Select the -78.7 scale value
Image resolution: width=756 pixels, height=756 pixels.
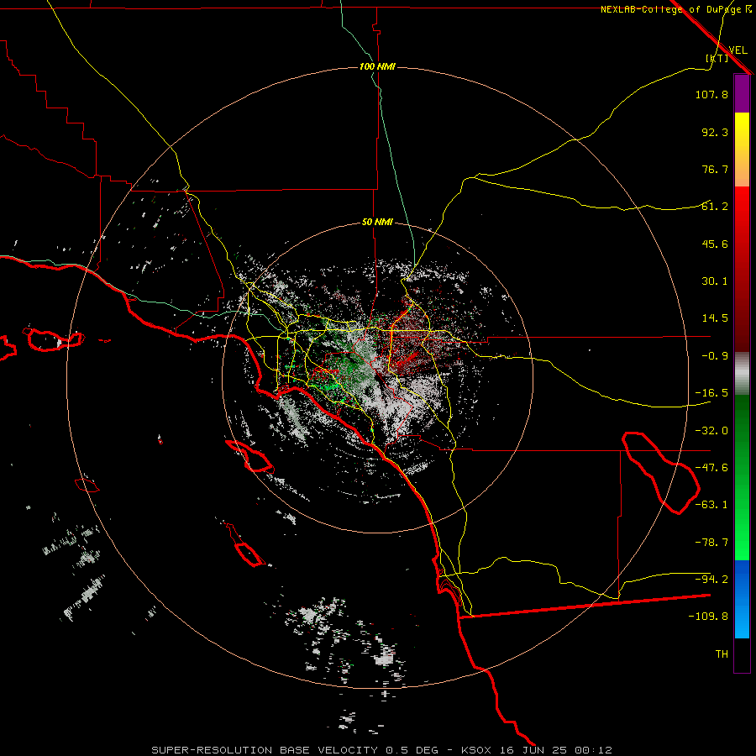pyautogui.click(x=711, y=543)
